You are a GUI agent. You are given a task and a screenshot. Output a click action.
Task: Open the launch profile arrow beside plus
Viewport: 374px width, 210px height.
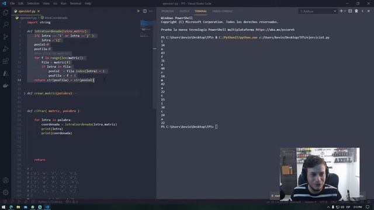click(345, 11)
